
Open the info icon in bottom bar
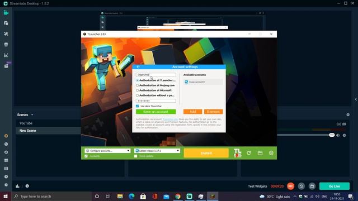(27, 186)
